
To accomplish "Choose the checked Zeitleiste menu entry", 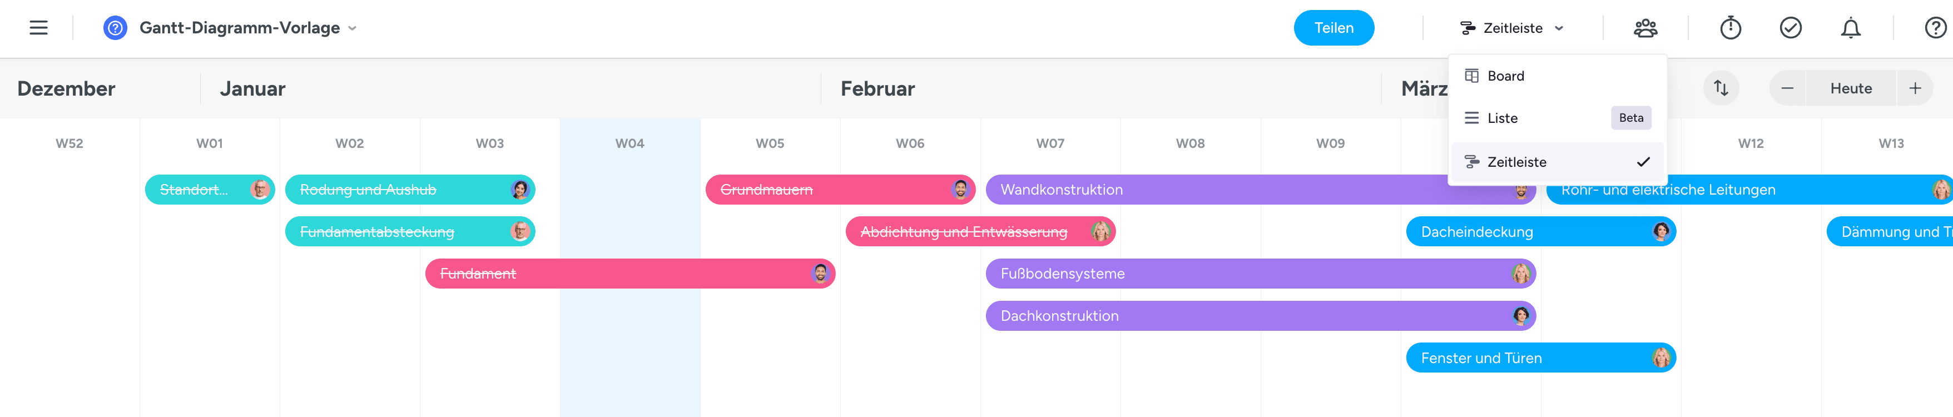I will tap(1517, 162).
